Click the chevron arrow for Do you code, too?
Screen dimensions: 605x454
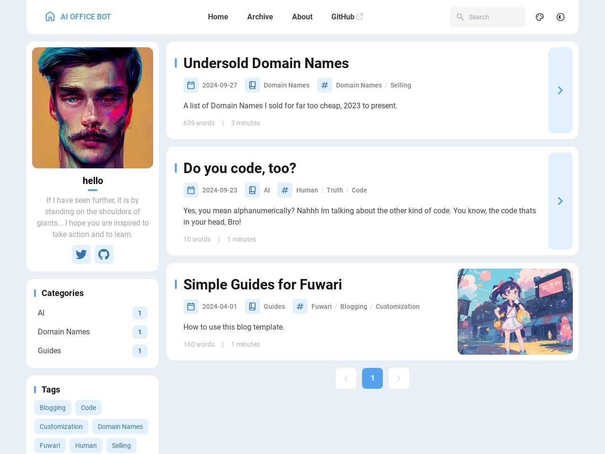(561, 201)
